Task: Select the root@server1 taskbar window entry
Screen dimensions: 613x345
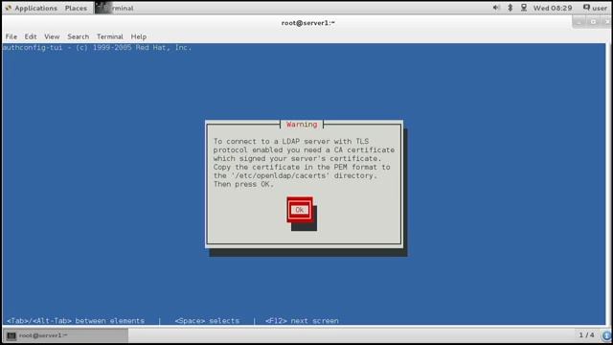Action: pyautogui.click(x=66, y=335)
